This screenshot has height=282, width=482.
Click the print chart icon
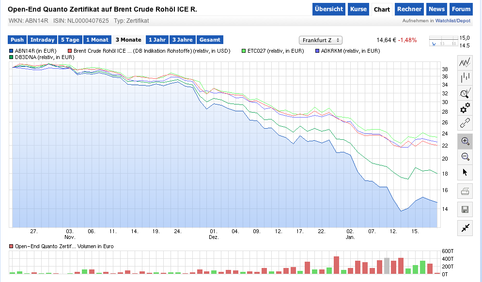coord(465,191)
